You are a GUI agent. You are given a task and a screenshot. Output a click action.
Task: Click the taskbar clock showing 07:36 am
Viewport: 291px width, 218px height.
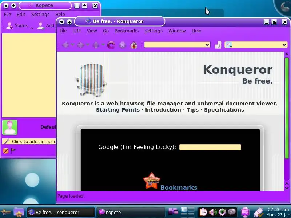coord(278,210)
